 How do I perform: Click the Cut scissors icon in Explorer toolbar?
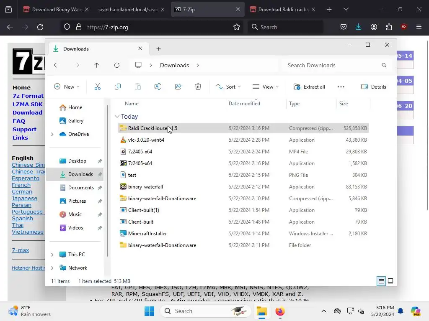[97, 87]
